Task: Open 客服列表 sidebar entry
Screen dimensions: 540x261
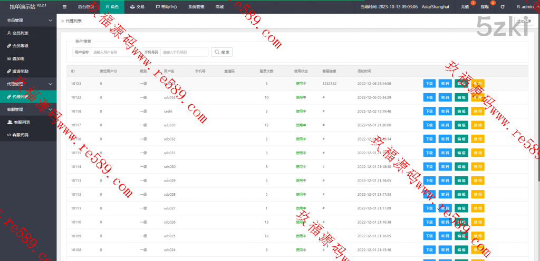Action: (21, 122)
